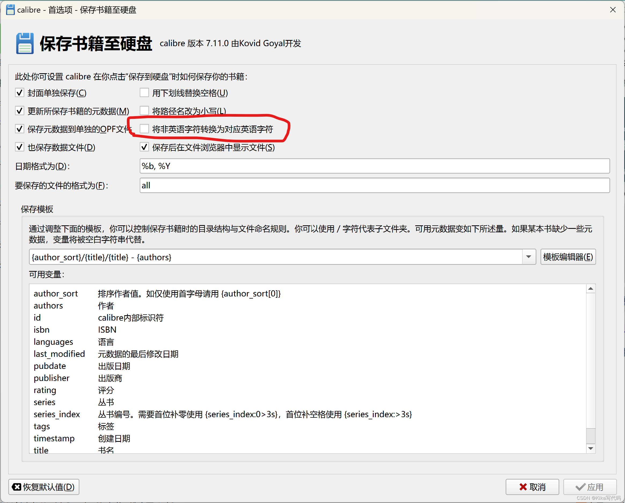The height and width of the screenshot is (503, 625).
Task: Open the save template dropdown arrow
Action: tap(528, 257)
